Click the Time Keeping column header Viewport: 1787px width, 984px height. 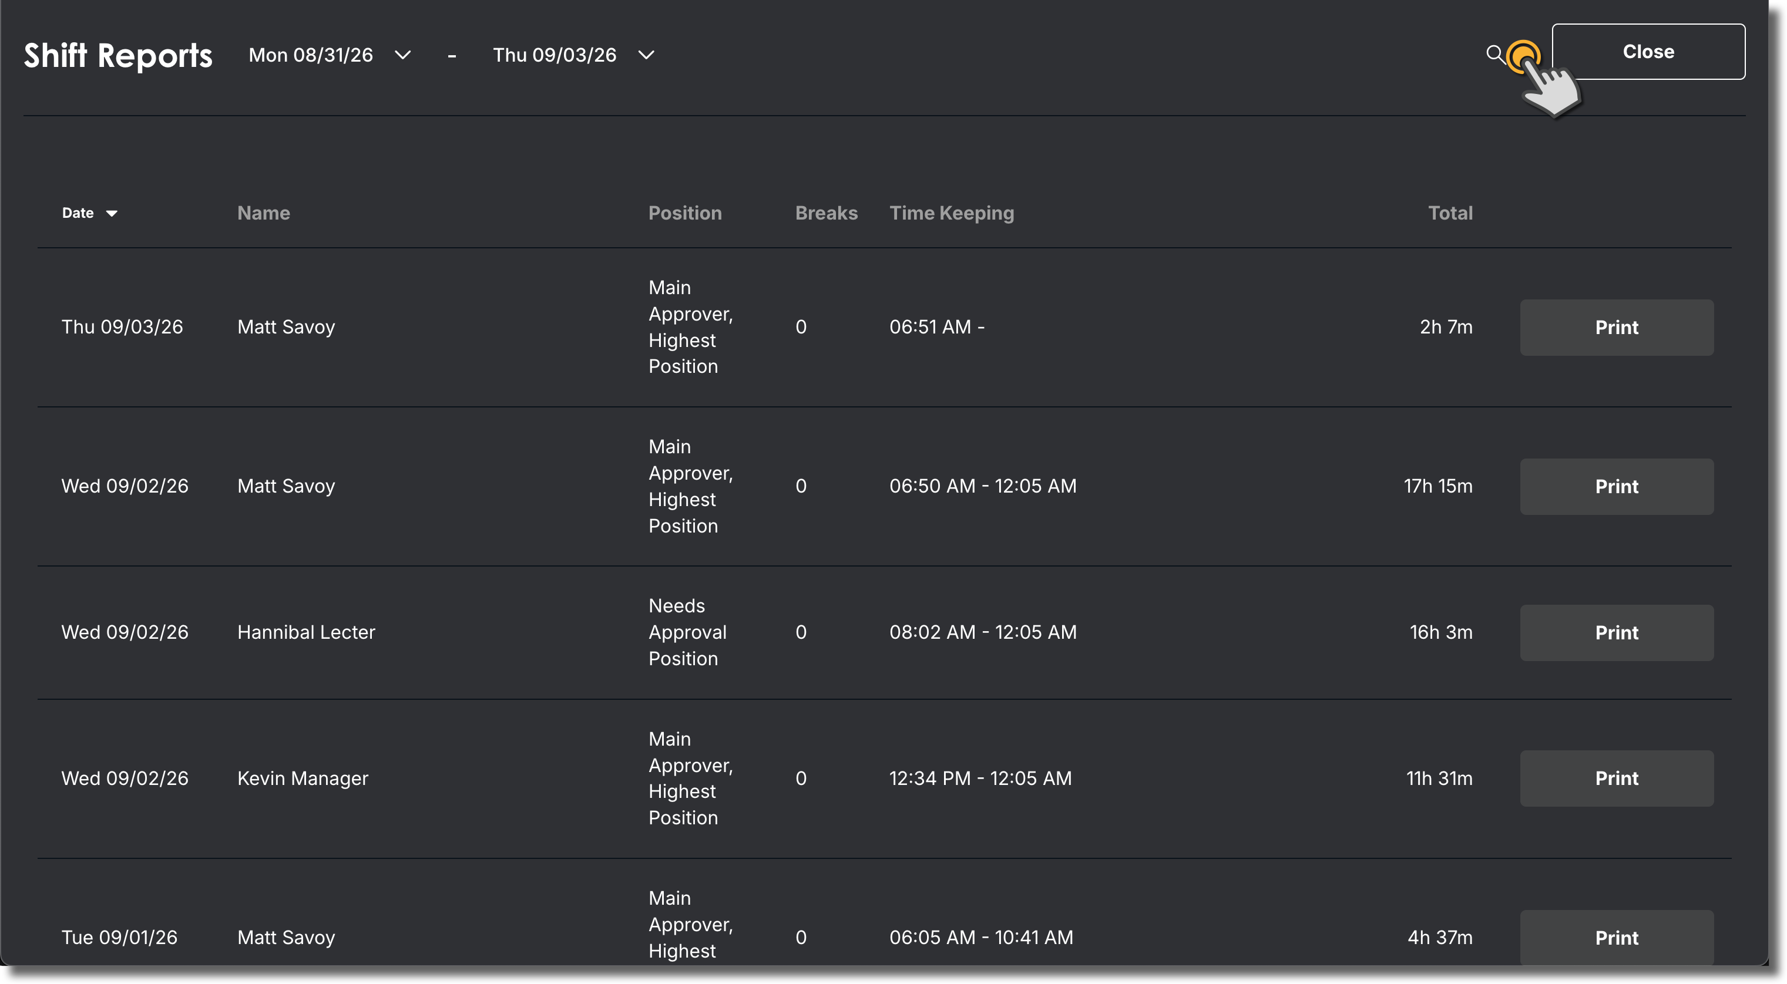click(952, 213)
